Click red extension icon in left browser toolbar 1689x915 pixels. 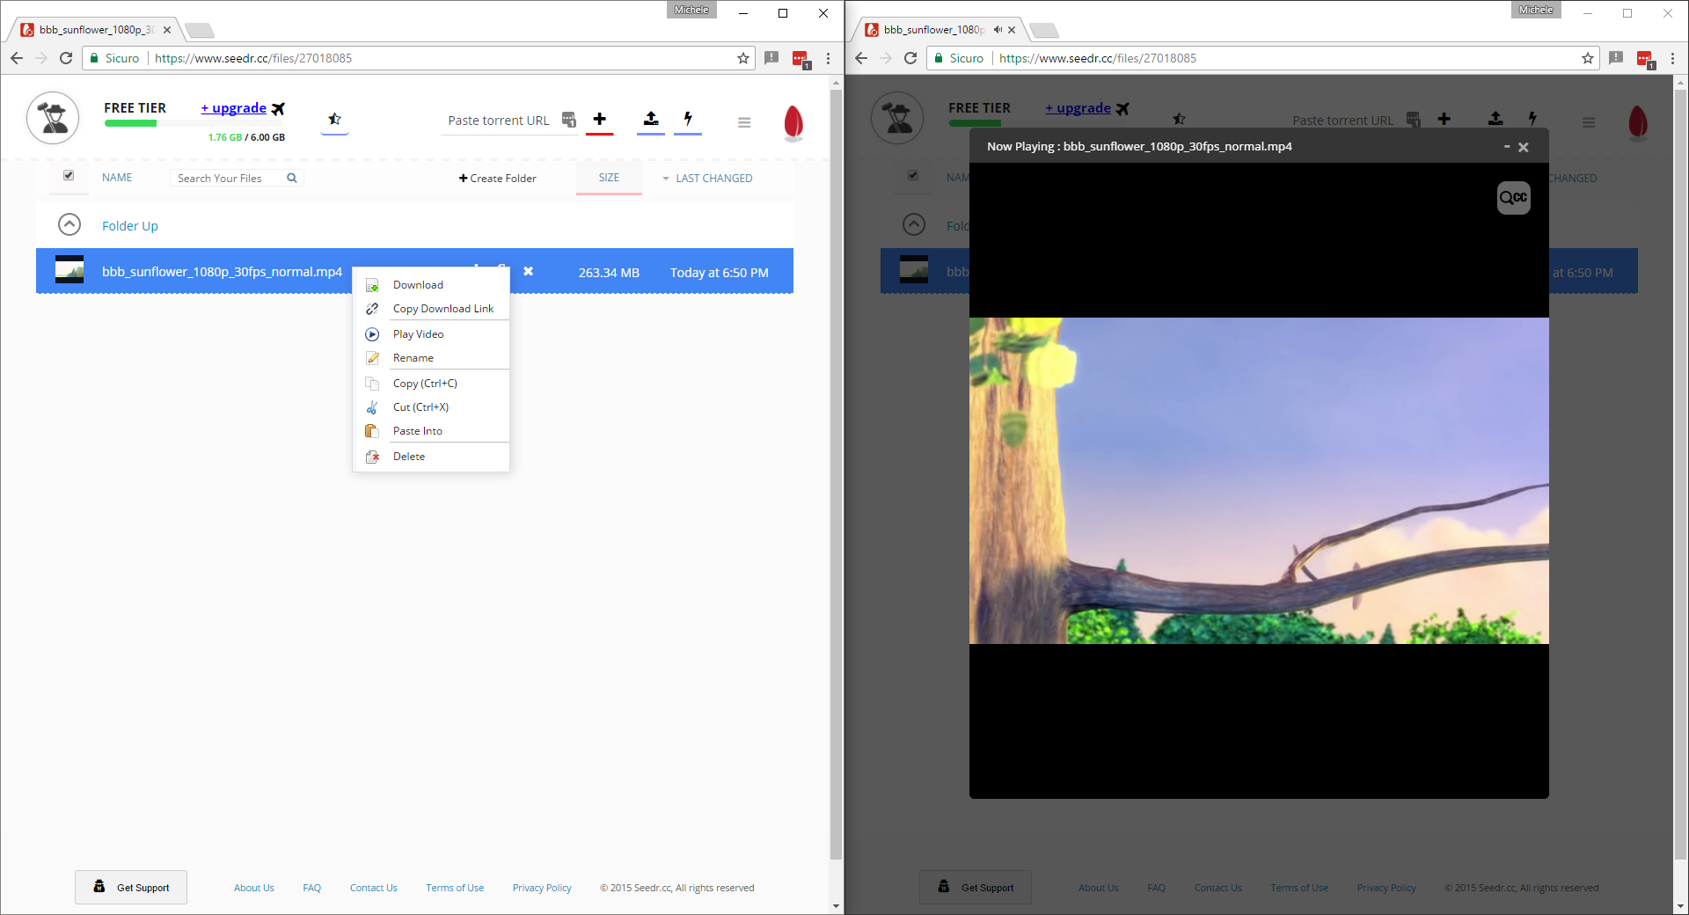801,59
